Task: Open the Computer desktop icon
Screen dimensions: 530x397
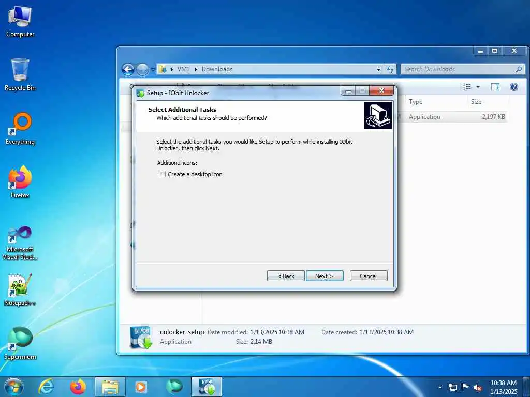Action: [20, 22]
